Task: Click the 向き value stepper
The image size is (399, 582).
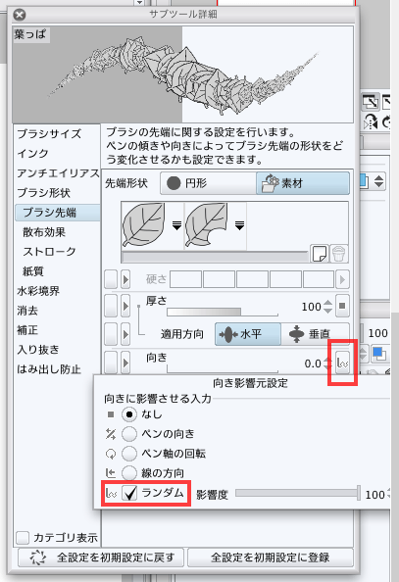Action: [x=327, y=363]
